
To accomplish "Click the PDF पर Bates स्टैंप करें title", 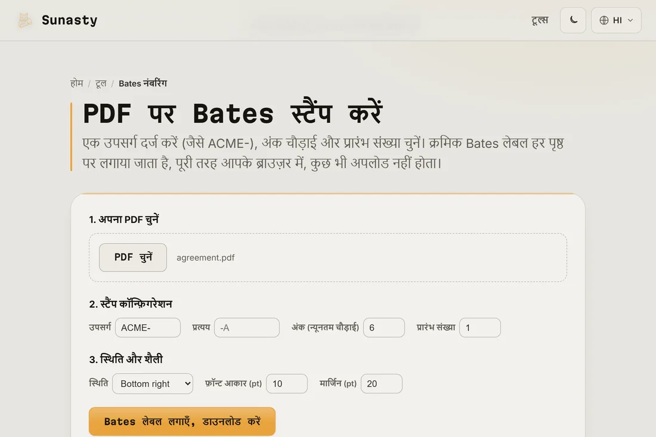I will click(233, 113).
